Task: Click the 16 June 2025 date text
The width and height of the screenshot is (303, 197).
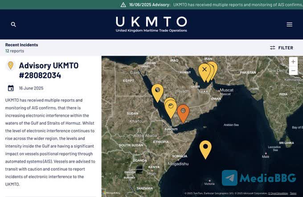Action: pos(31,88)
